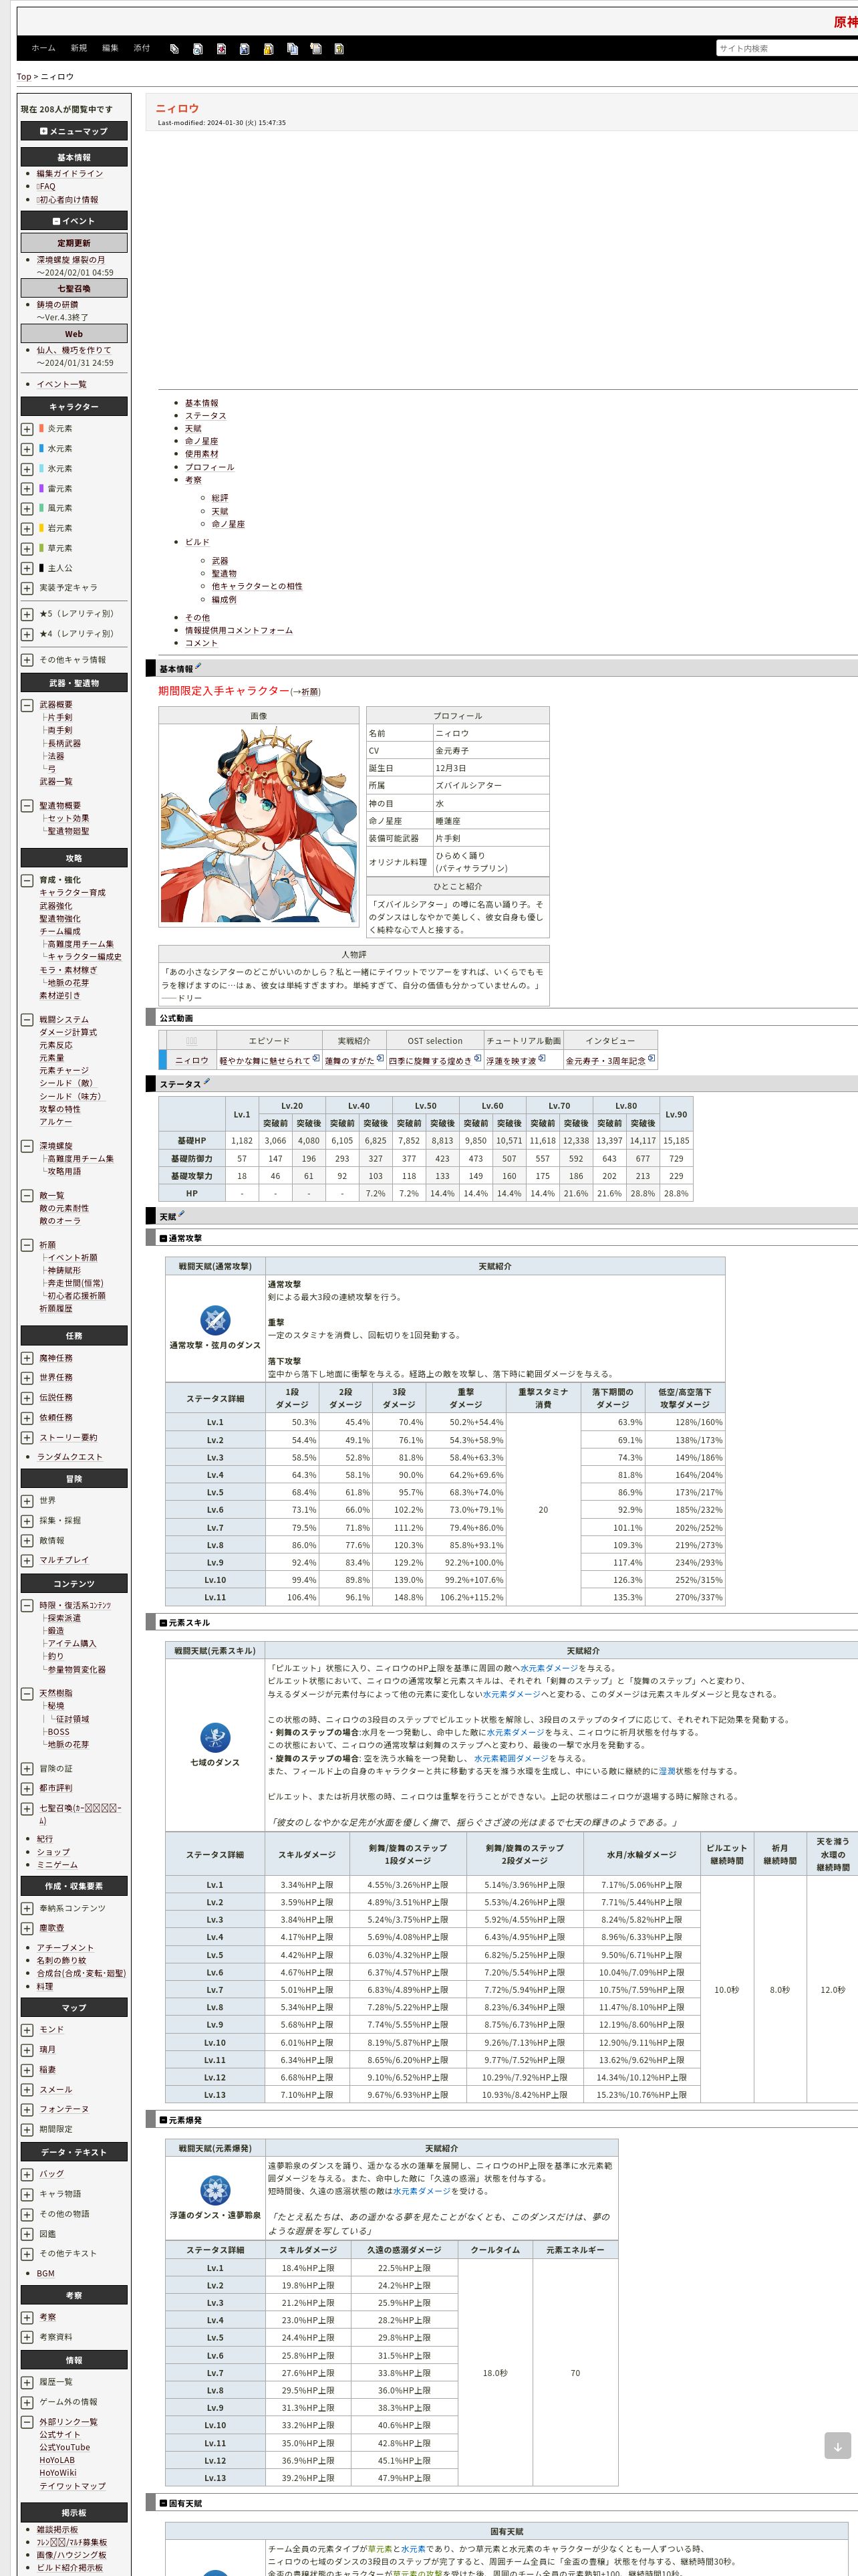This screenshot has height=2576, width=858.
Task: Click the 弦月のダンス normal attack skill icon
Action: point(214,1319)
